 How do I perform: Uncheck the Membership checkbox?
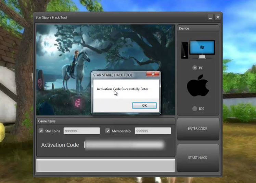click(x=107, y=131)
